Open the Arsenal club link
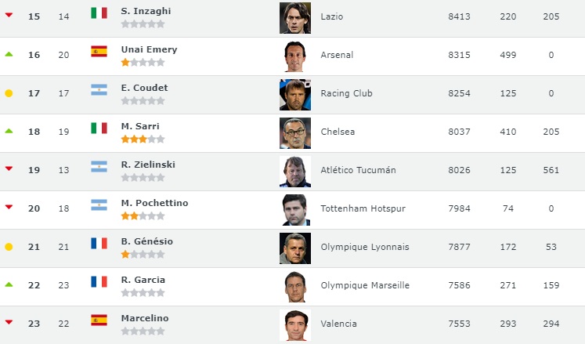 337,55
